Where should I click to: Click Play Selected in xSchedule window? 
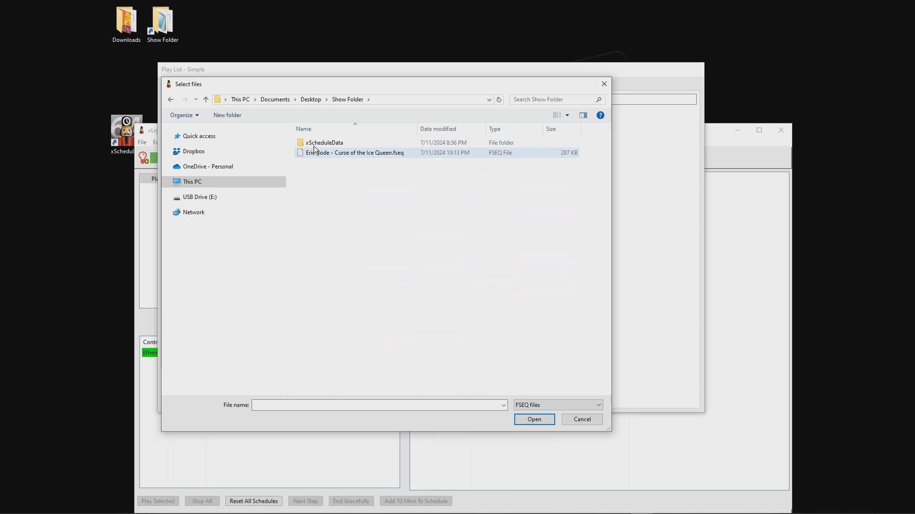tap(158, 501)
